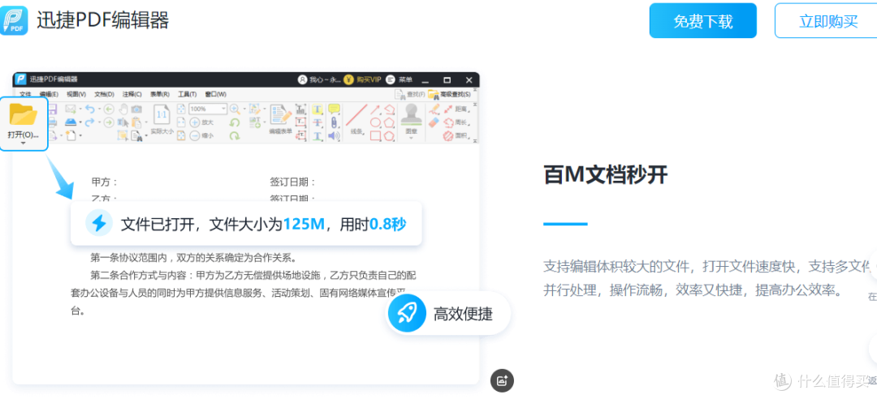
Task: Select the yellow sticky note comment icon
Action: (x=334, y=109)
